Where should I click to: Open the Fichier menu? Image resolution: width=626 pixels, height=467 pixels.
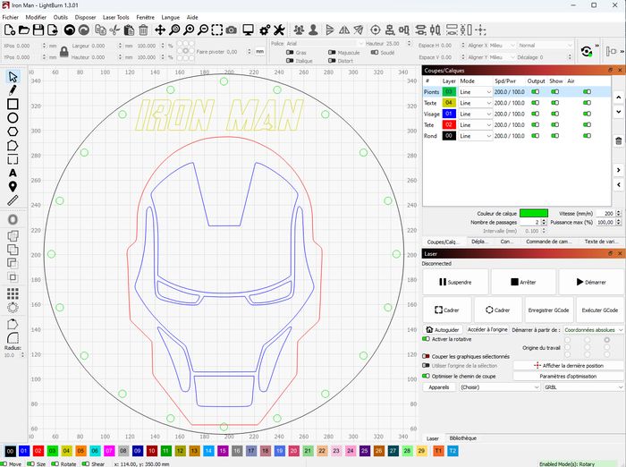[x=11, y=17]
